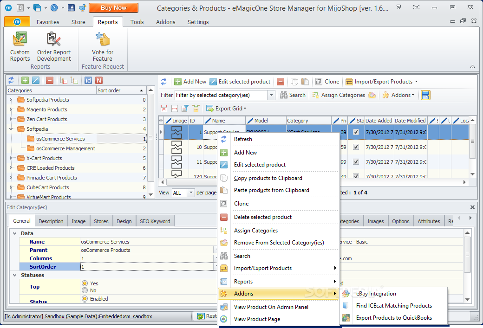Open Import/Export Products toolbar dropdown

click(x=382, y=82)
